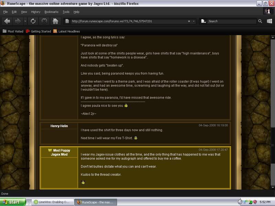275x206 pixels.
Task: Click the smiley after 'Fire T-Shirt'
Action: 135,138
